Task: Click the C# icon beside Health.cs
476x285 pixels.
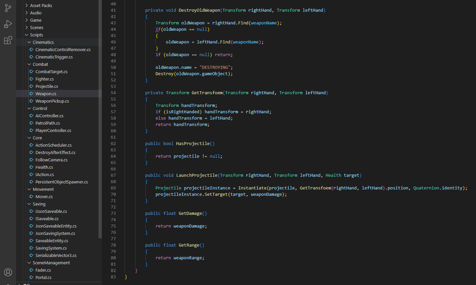Action: coord(31,167)
